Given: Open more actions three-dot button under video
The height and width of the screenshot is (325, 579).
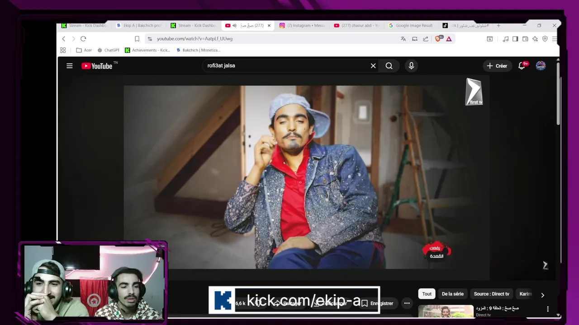Looking at the screenshot, I should 407,303.
